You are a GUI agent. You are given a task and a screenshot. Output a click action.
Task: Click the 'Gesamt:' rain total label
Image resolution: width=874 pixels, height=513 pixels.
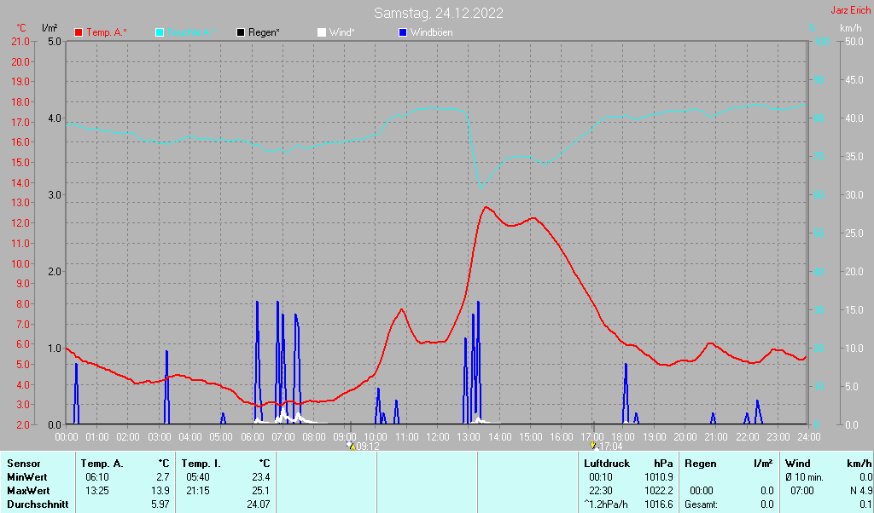pyautogui.click(x=702, y=504)
